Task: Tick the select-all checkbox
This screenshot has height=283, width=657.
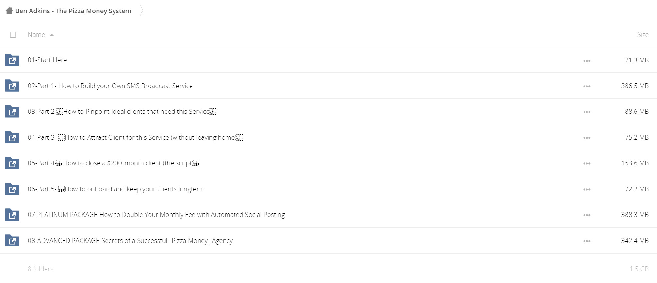Action: pyautogui.click(x=13, y=35)
